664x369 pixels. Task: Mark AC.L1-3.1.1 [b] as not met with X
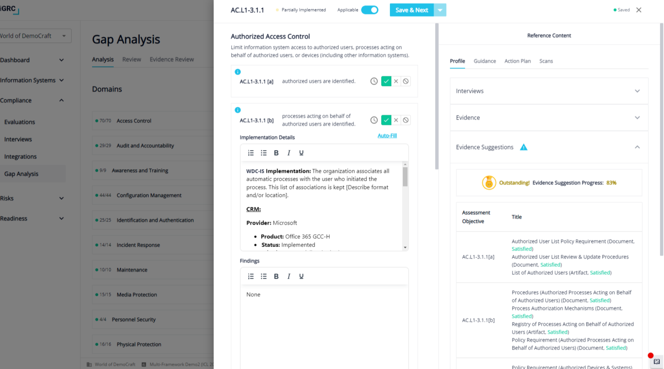[396, 120]
